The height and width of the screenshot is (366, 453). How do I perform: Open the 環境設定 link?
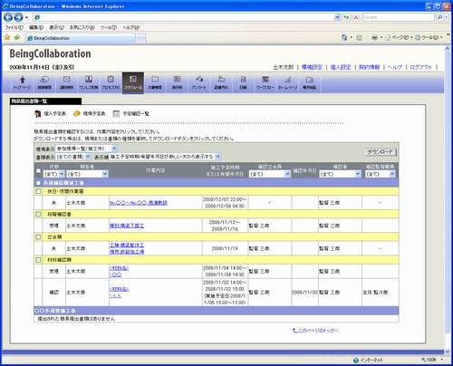pyautogui.click(x=312, y=67)
